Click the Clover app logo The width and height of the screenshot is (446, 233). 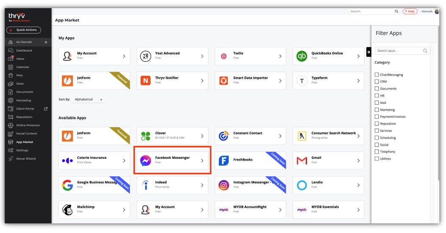pos(146,136)
